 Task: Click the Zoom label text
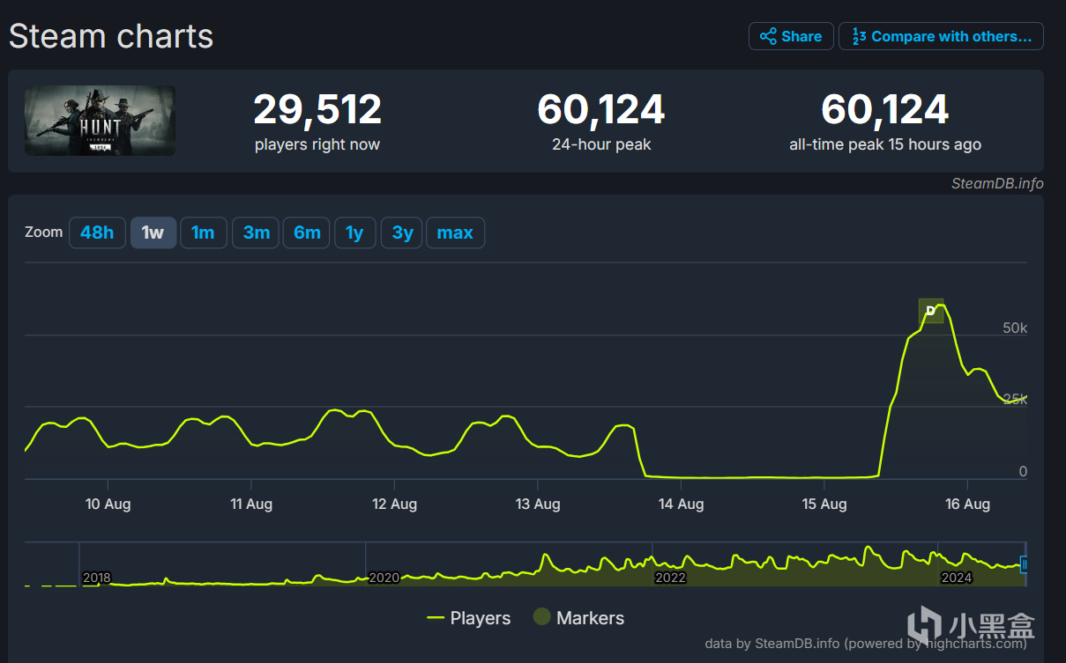tap(44, 232)
